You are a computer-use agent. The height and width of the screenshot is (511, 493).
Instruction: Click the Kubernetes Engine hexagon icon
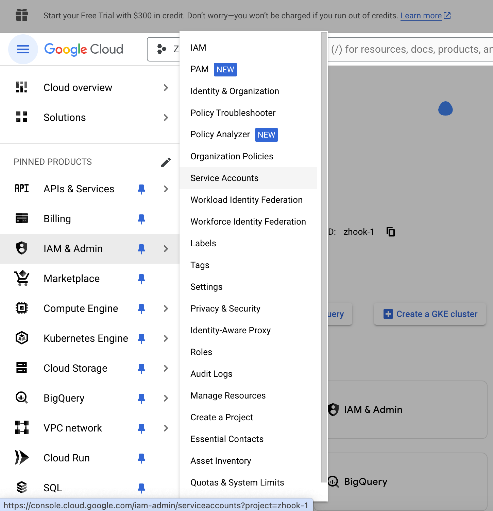click(x=22, y=338)
